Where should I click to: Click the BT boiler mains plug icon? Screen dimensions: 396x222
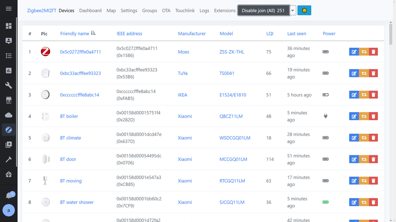[x=326, y=116]
